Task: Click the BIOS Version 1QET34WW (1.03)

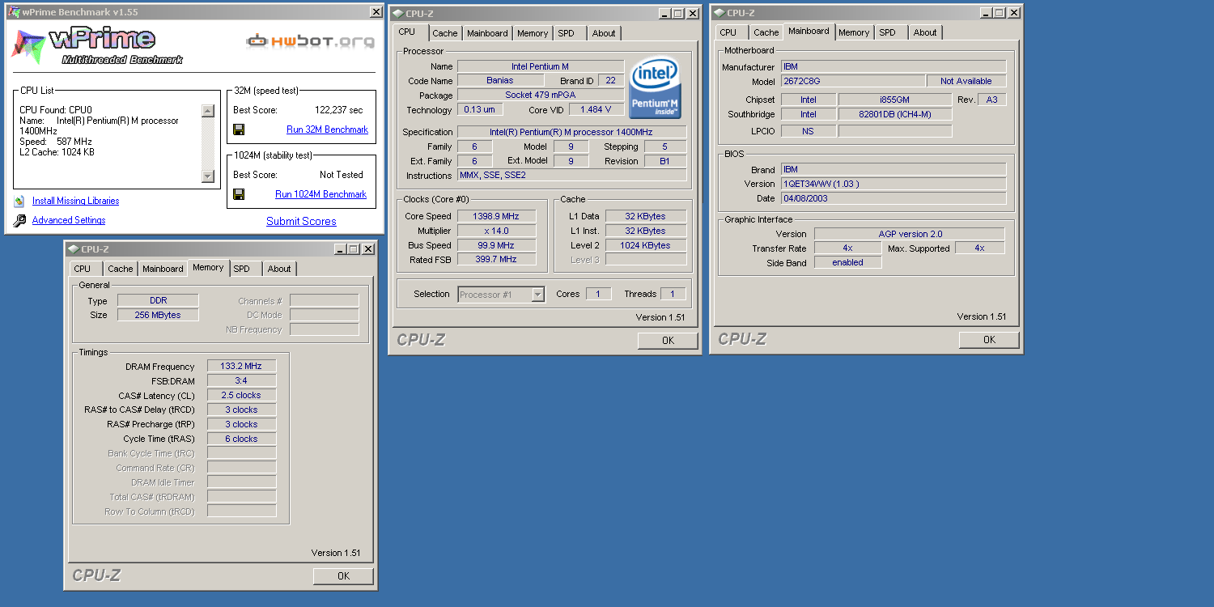Action: [x=894, y=184]
